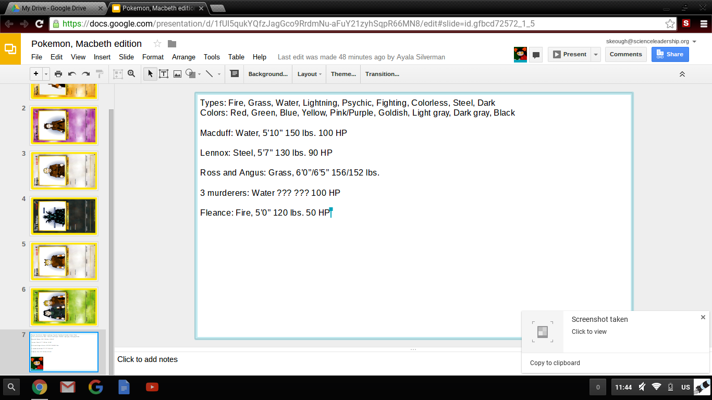Image resolution: width=712 pixels, height=400 pixels.
Task: Open the Tools menu
Action: (212, 57)
